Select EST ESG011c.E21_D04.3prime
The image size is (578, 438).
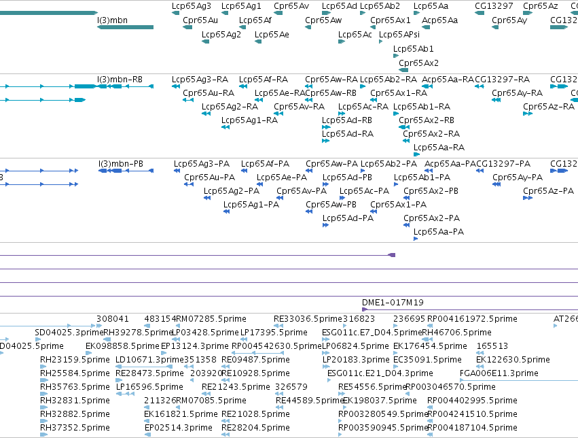coord(380,373)
